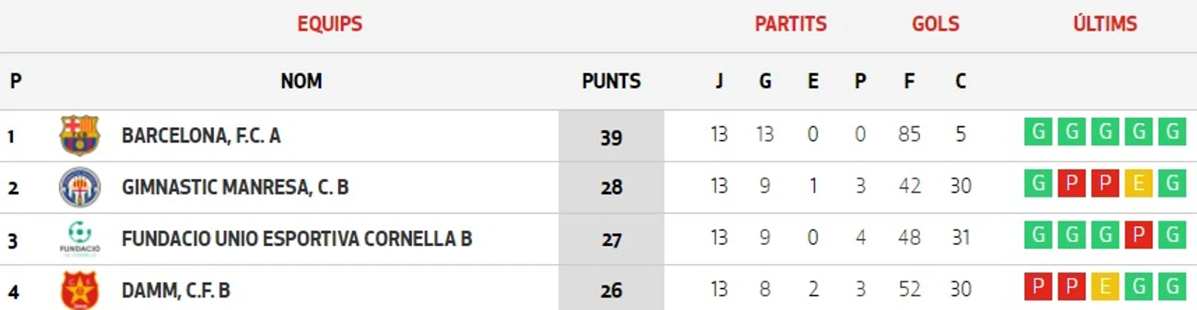This screenshot has height=310, width=1197.
Task: Select Manresa's first red P result badge
Action: point(1072,184)
